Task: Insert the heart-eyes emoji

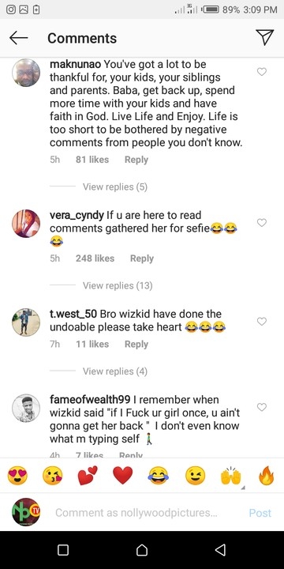Action: tap(17, 476)
